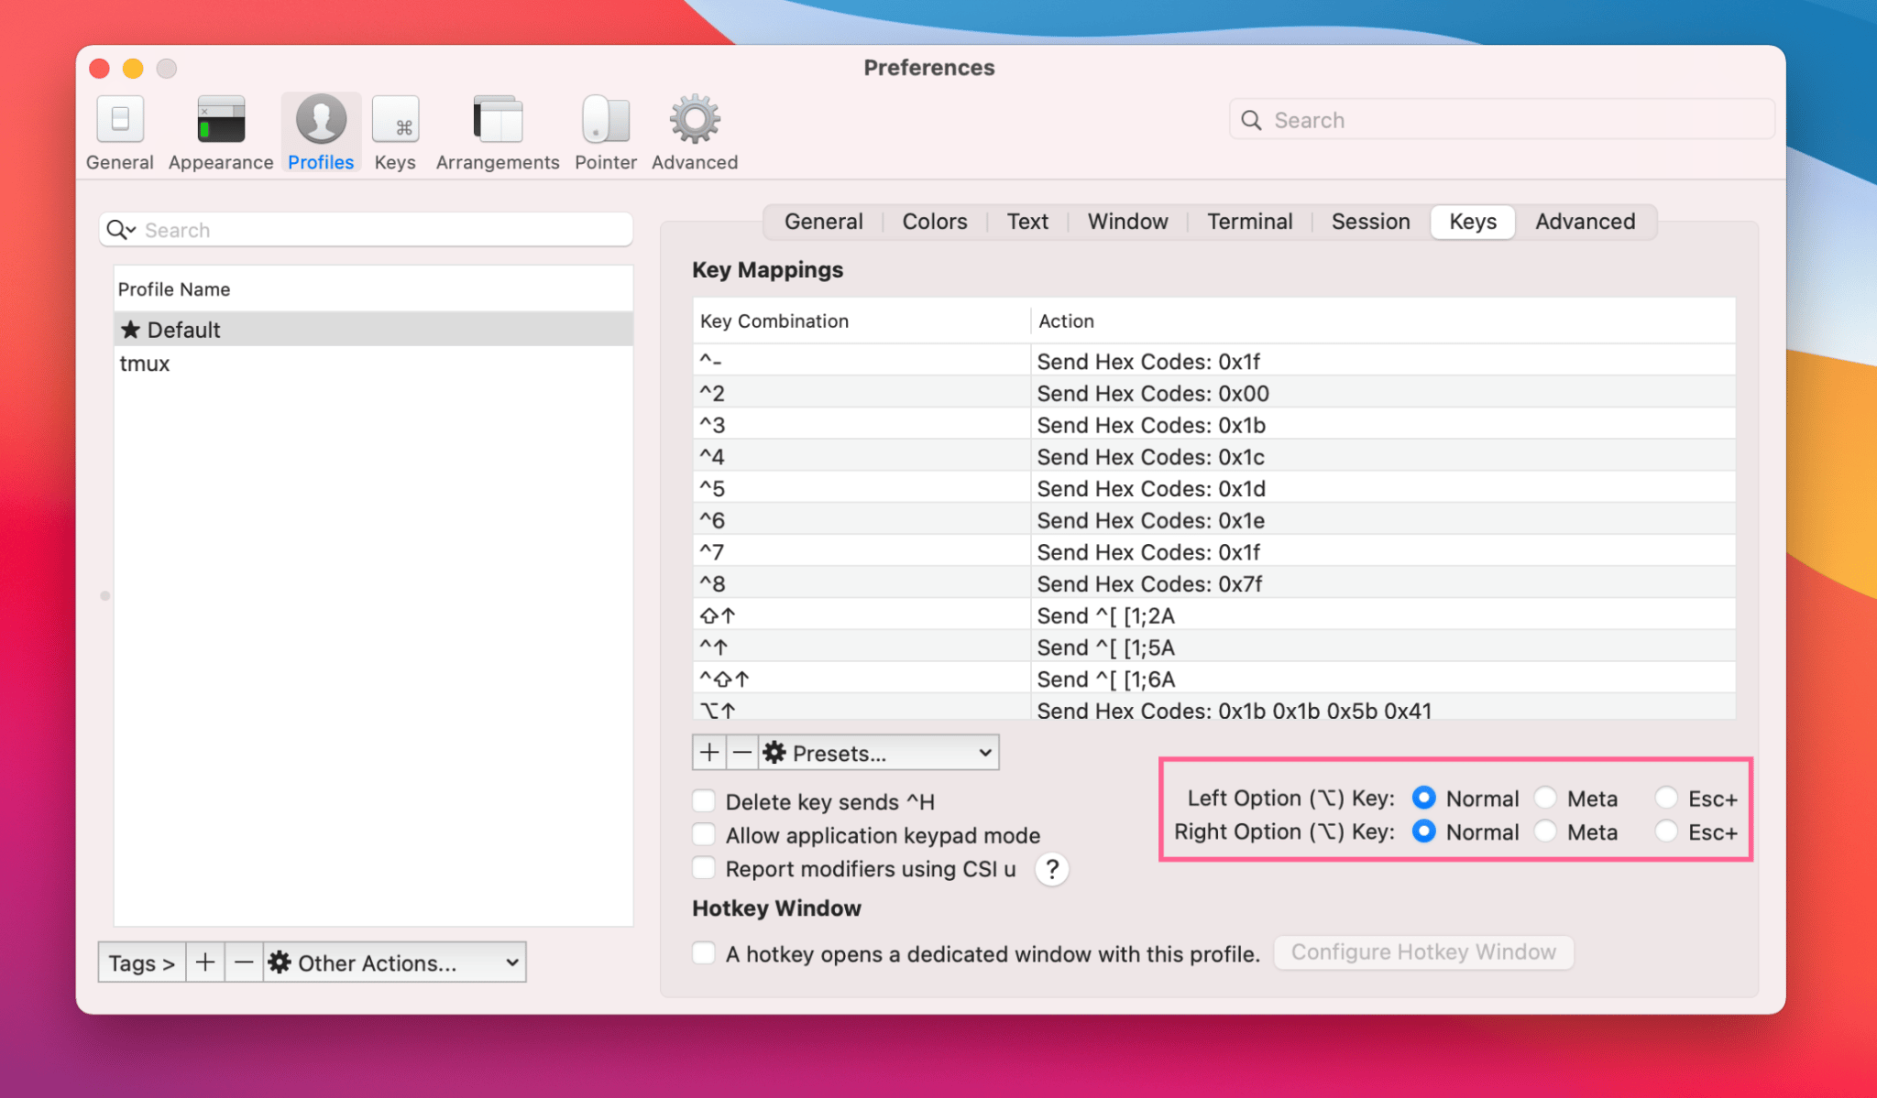Enable Delete key sends ^H checkbox
Viewport: 1877px width, 1098px height.
coord(704,801)
